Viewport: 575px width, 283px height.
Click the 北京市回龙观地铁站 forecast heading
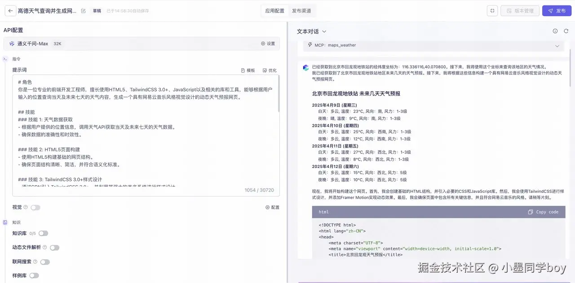356,94
